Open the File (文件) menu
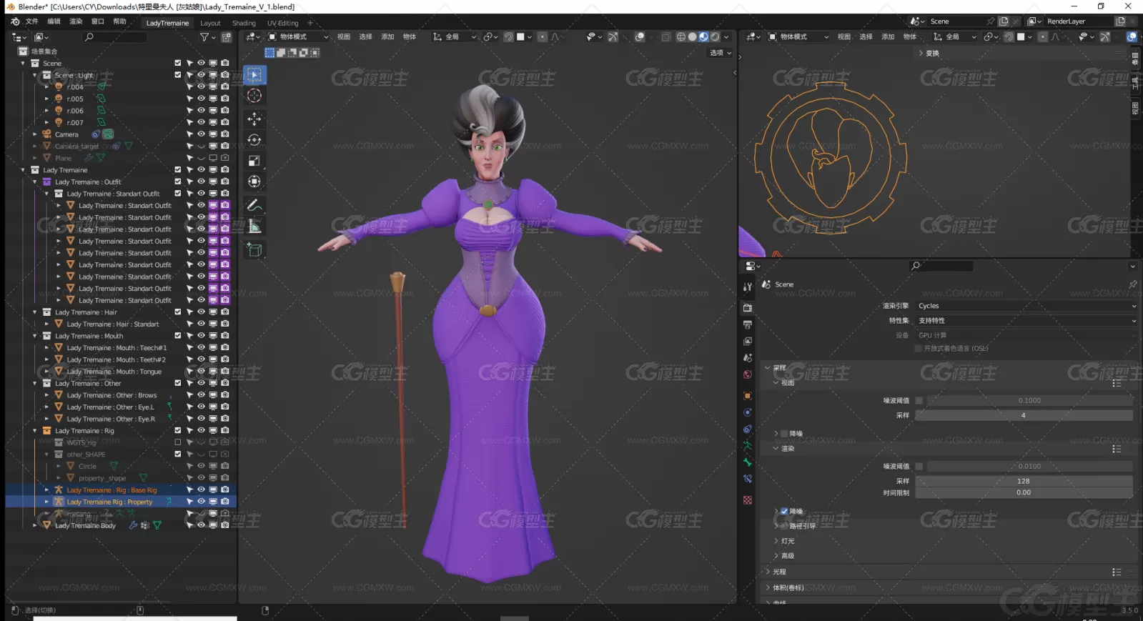The width and height of the screenshot is (1143, 621). tap(32, 21)
